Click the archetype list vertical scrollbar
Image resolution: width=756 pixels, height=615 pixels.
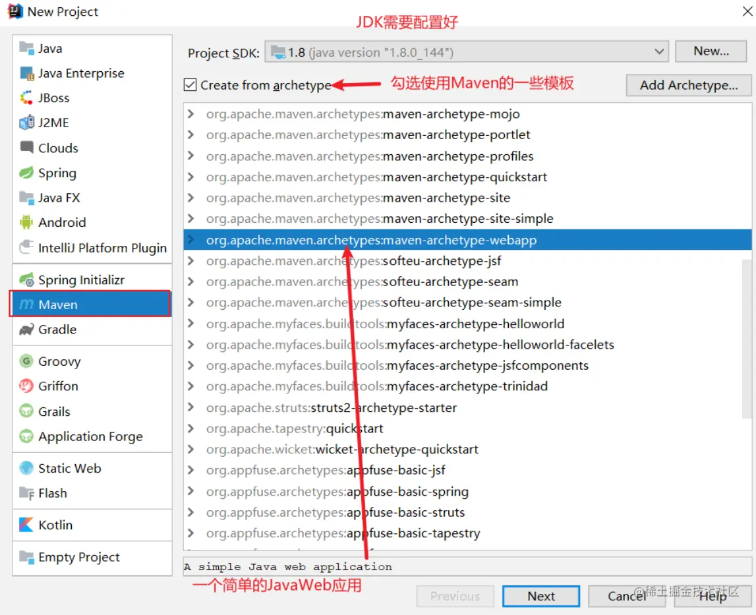coord(747,337)
